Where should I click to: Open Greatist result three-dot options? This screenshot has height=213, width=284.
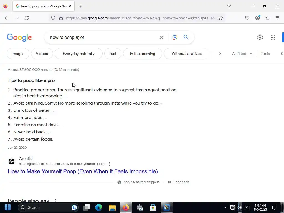coord(109,164)
